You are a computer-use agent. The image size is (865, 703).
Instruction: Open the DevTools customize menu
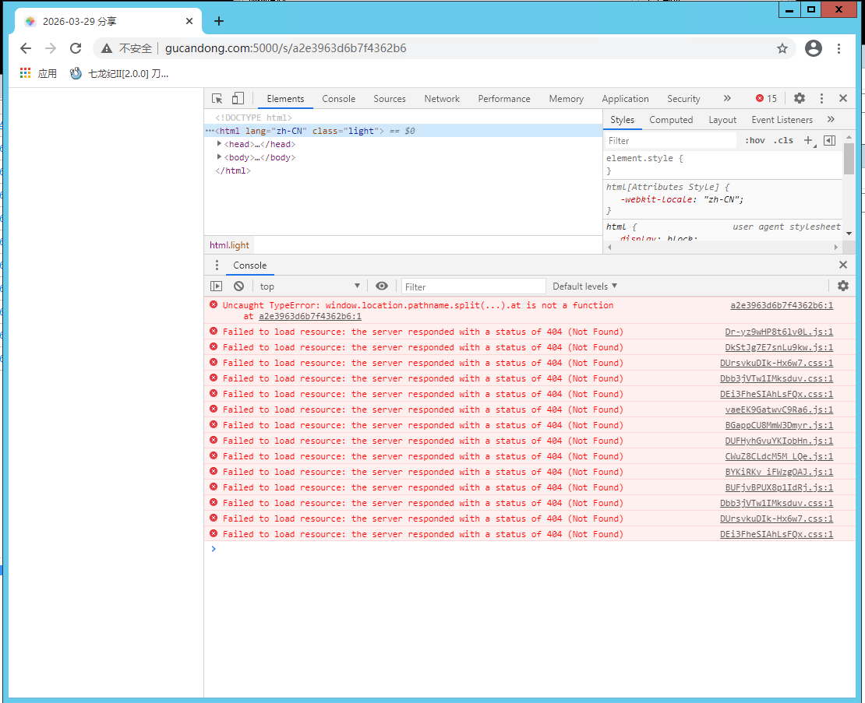(x=821, y=99)
